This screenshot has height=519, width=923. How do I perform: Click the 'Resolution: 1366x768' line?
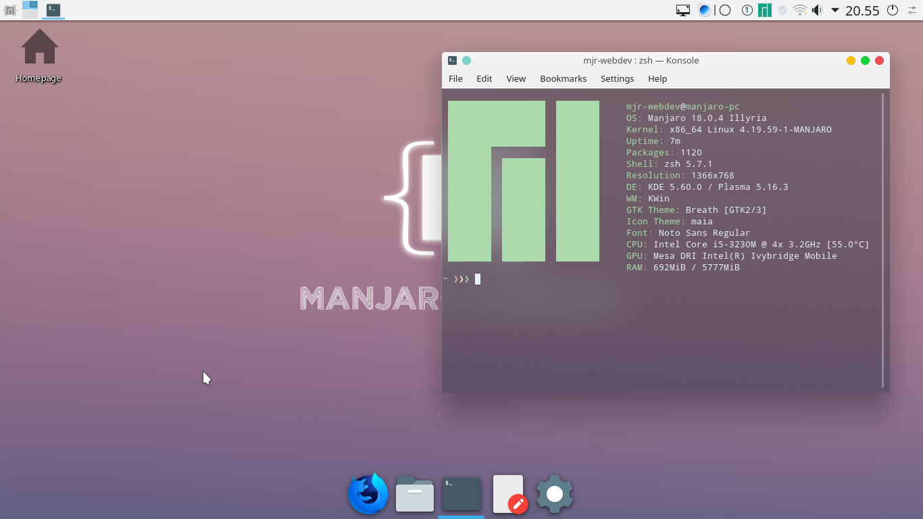680,176
